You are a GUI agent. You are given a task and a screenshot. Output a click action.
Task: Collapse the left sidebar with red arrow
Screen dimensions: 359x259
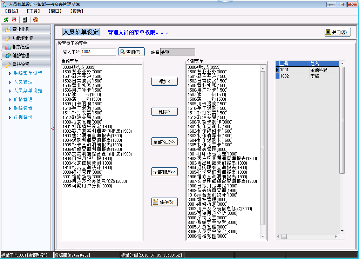[52, 129]
